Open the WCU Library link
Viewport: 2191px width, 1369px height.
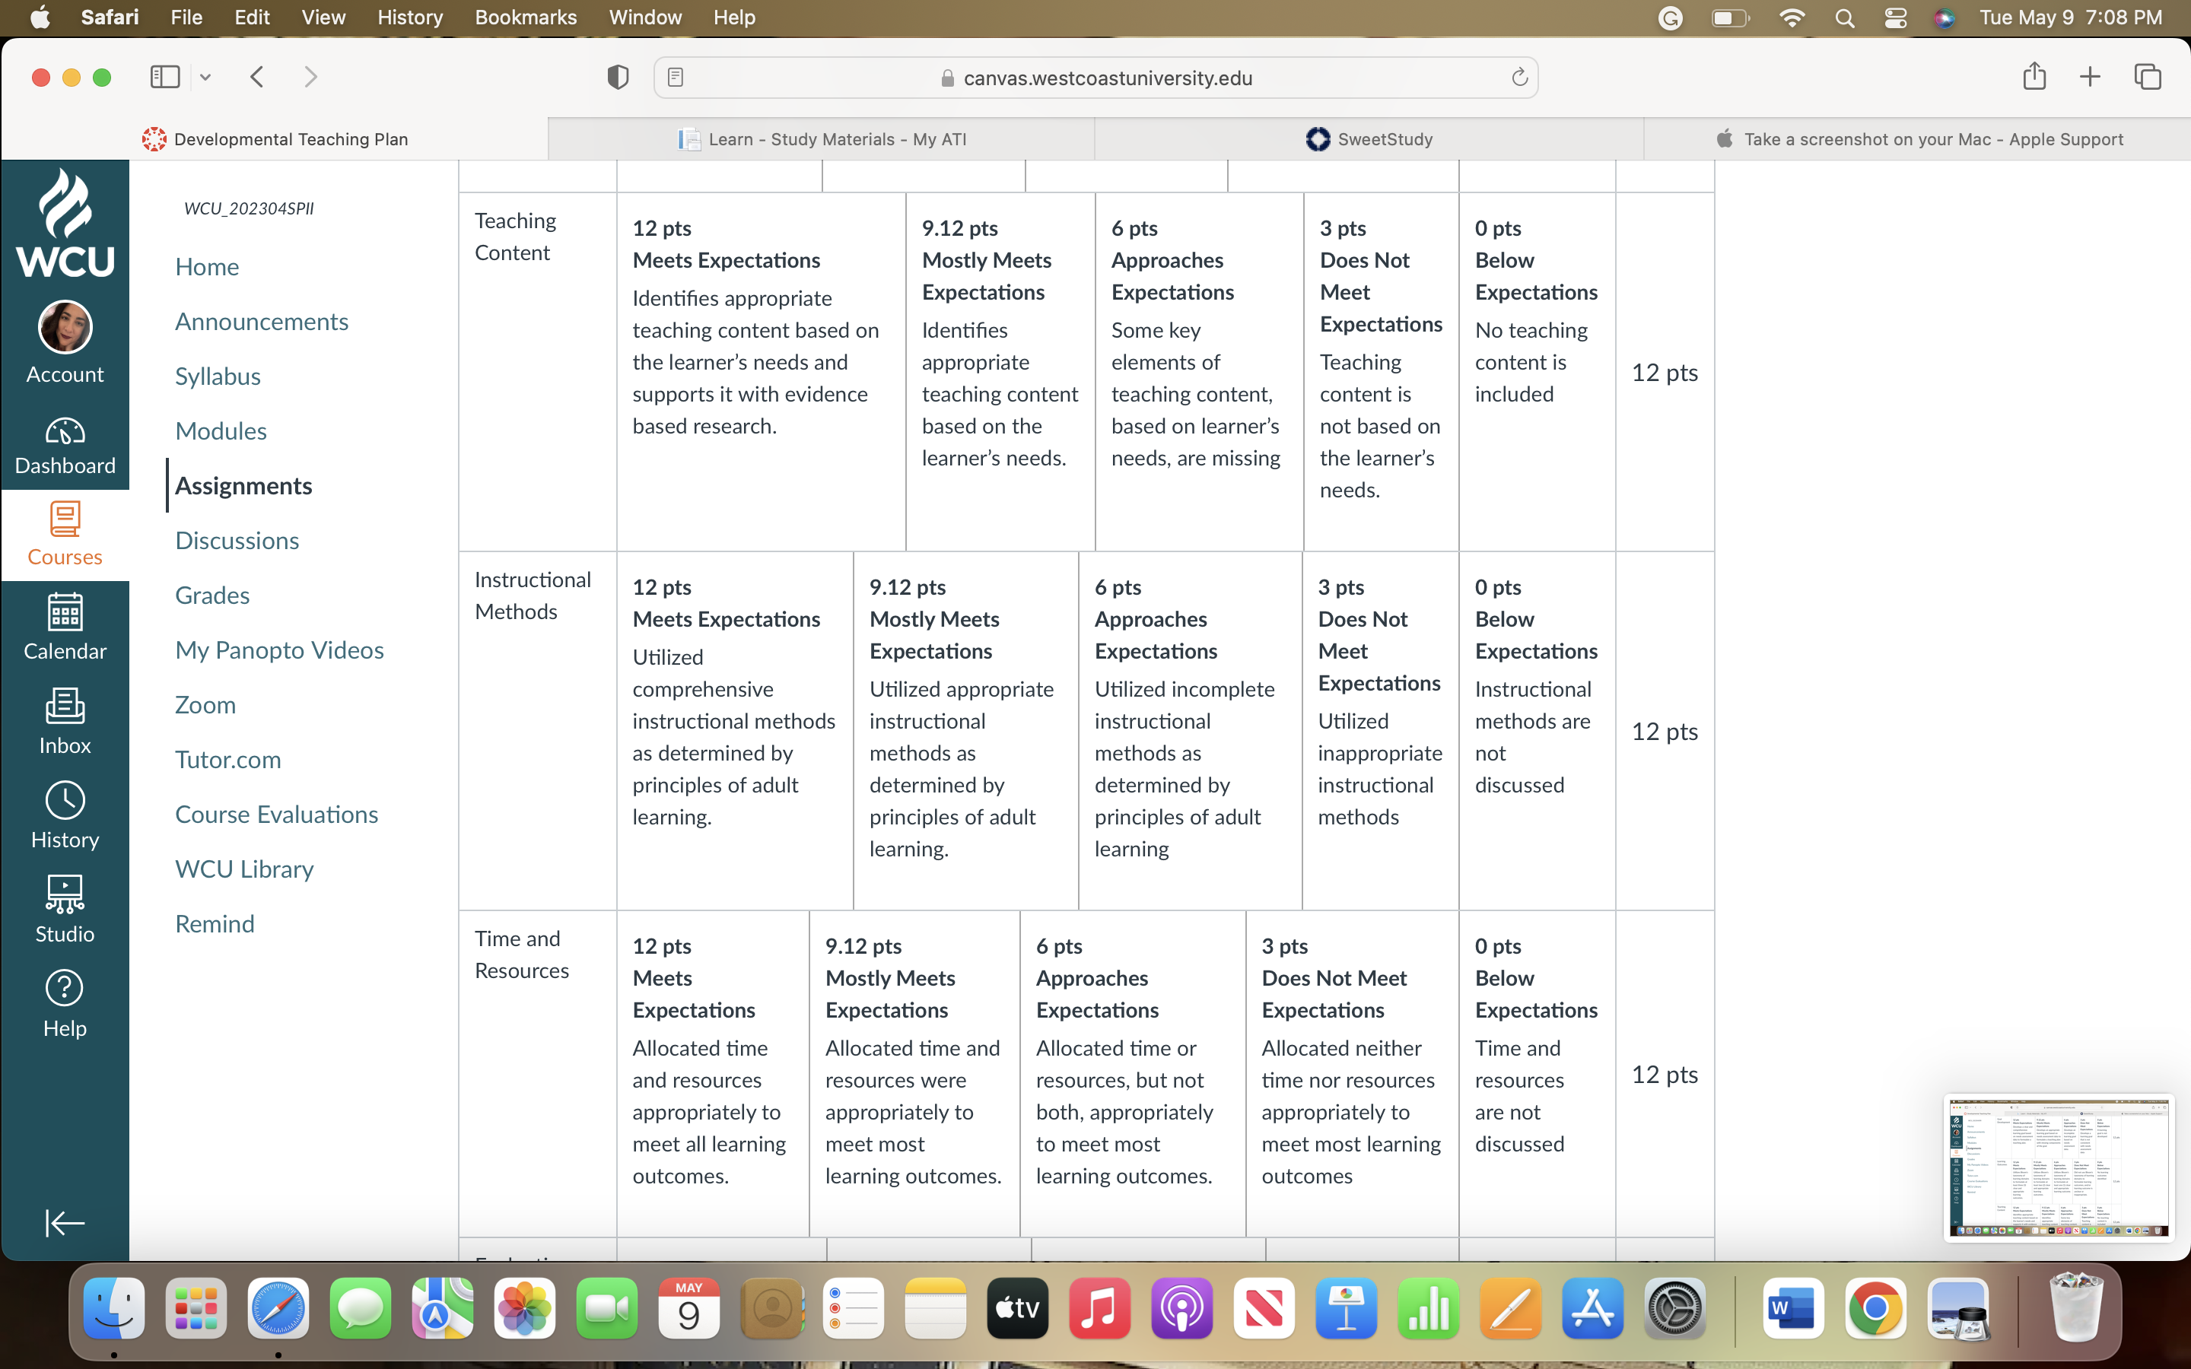pyautogui.click(x=244, y=869)
